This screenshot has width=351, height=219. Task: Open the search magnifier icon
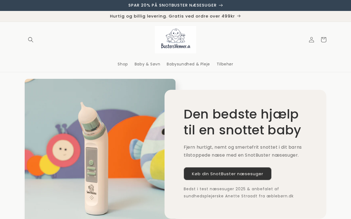(31, 40)
